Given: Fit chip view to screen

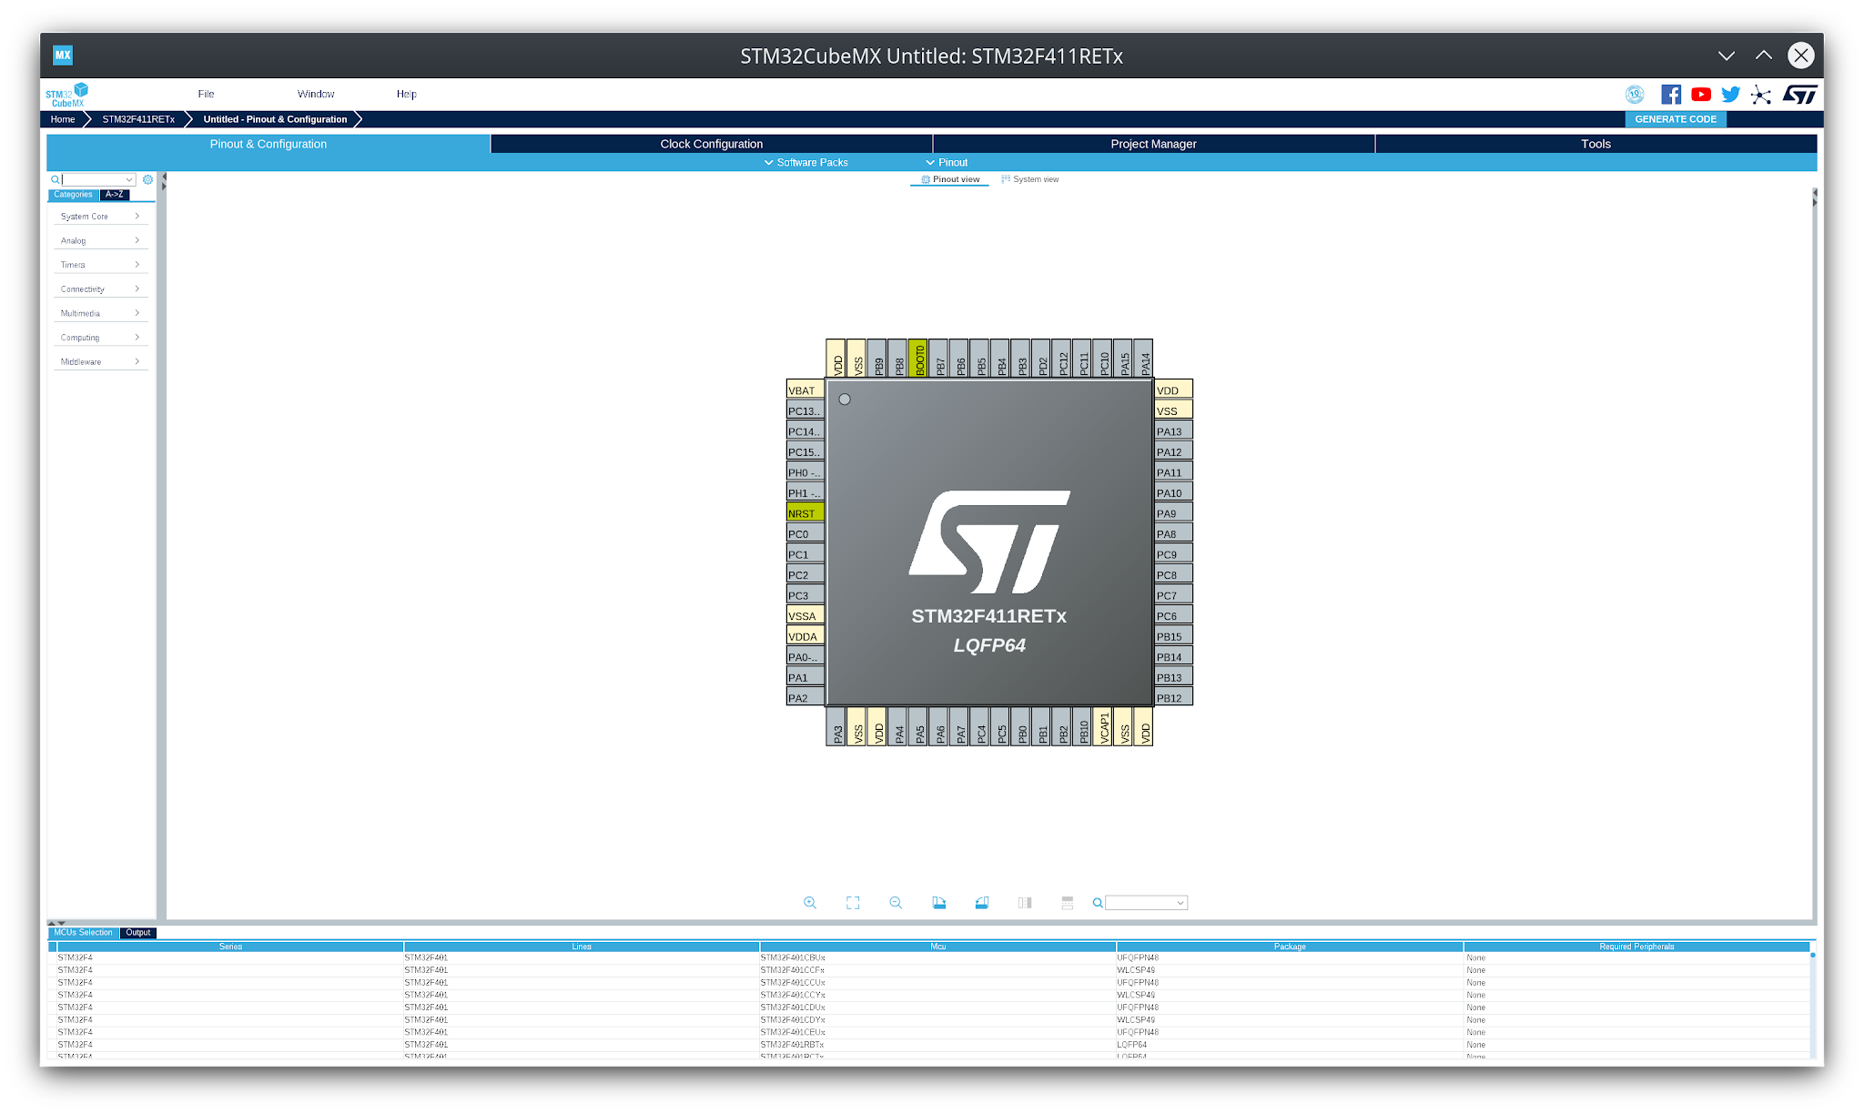Looking at the screenshot, I should 853,903.
